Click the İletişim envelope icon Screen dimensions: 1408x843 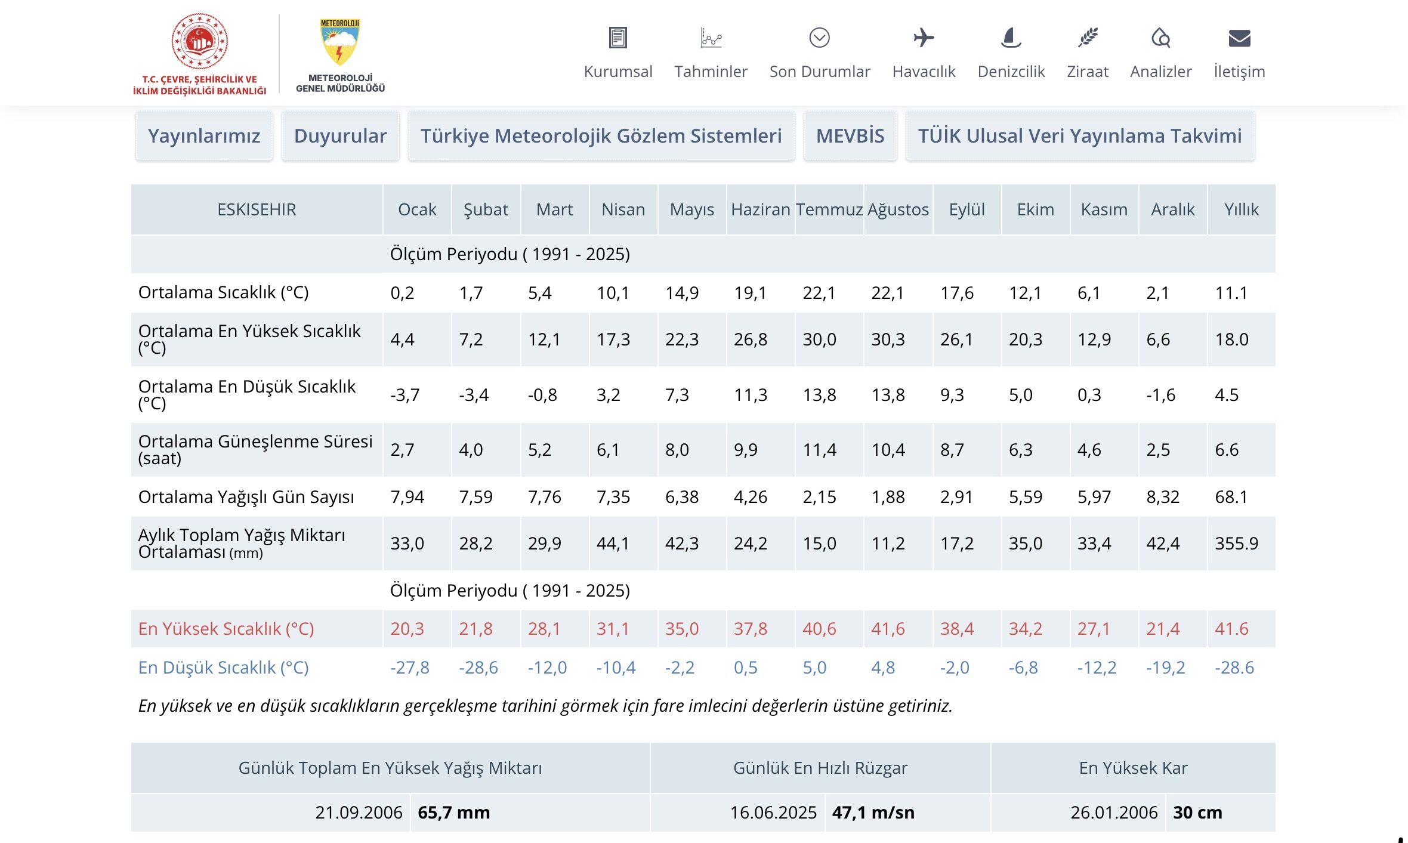(1239, 38)
